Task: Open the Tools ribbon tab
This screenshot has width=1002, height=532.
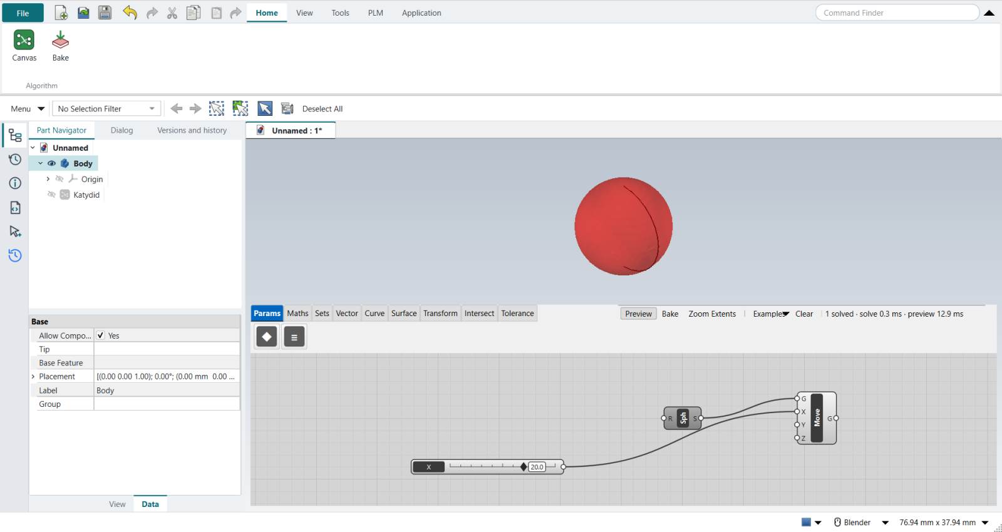Action: click(340, 13)
